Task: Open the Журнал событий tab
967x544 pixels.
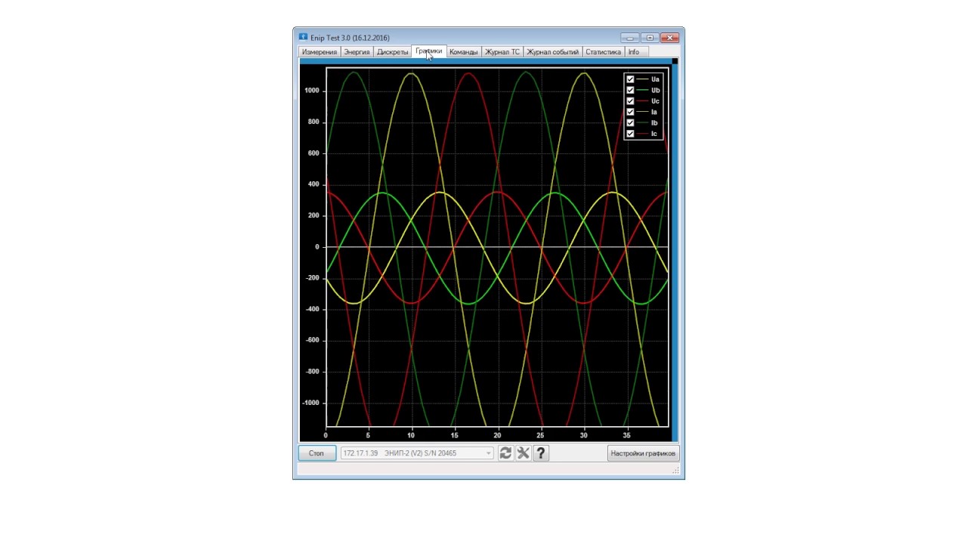Action: pyautogui.click(x=553, y=52)
